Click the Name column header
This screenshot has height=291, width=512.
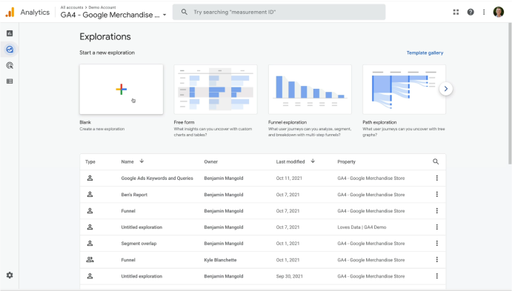coord(127,162)
